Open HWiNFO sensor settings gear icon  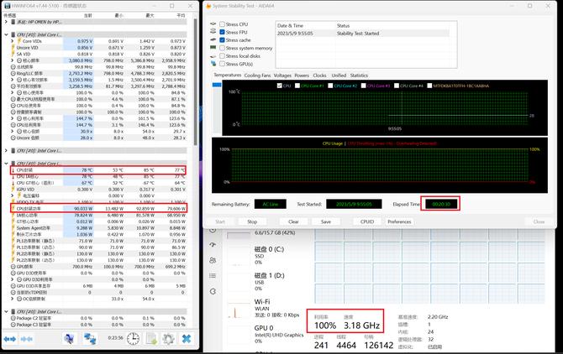[167, 339]
